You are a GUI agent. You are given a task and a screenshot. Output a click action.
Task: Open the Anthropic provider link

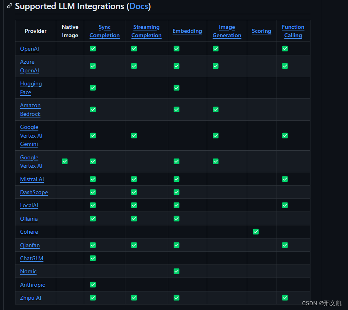[32, 285]
